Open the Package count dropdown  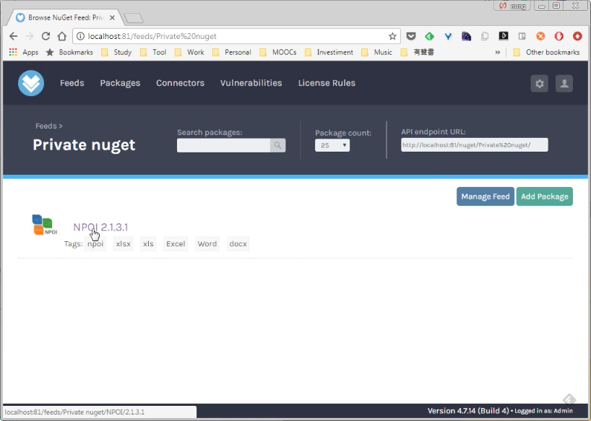332,145
